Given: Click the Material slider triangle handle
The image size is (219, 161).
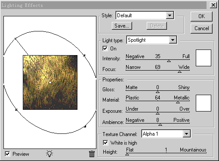Looking at the screenshot, I should [178, 102].
